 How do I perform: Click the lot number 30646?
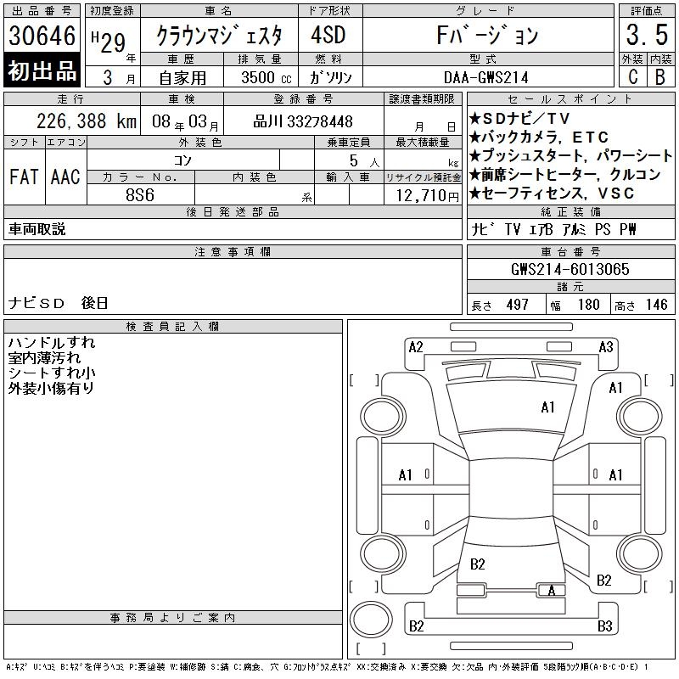(x=42, y=35)
